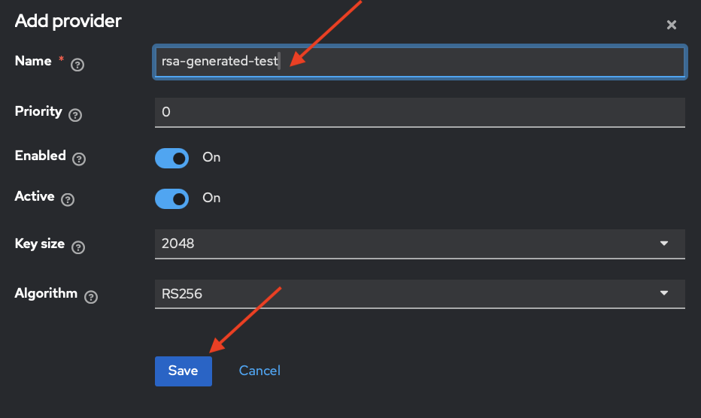
Task: Click the Priority label text
Action: point(38,111)
